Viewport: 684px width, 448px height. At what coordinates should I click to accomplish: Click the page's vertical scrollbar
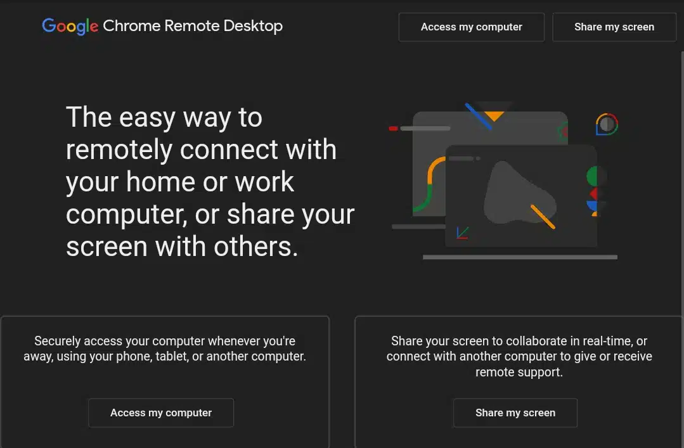pyautogui.click(x=682, y=249)
